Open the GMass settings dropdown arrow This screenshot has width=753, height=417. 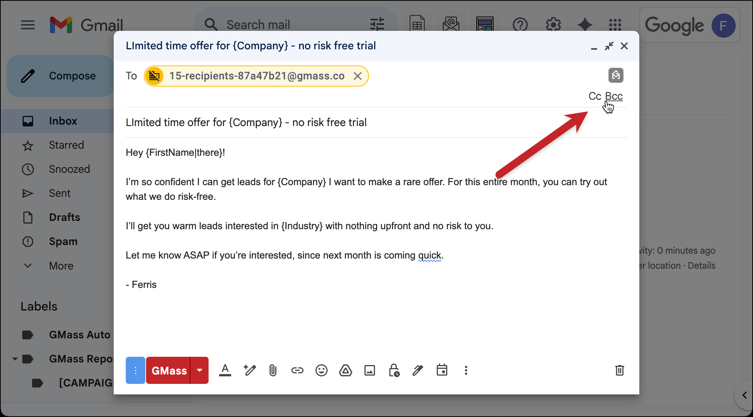tap(200, 370)
